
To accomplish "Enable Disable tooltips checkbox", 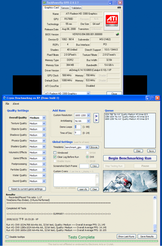I will coord(7,237).
